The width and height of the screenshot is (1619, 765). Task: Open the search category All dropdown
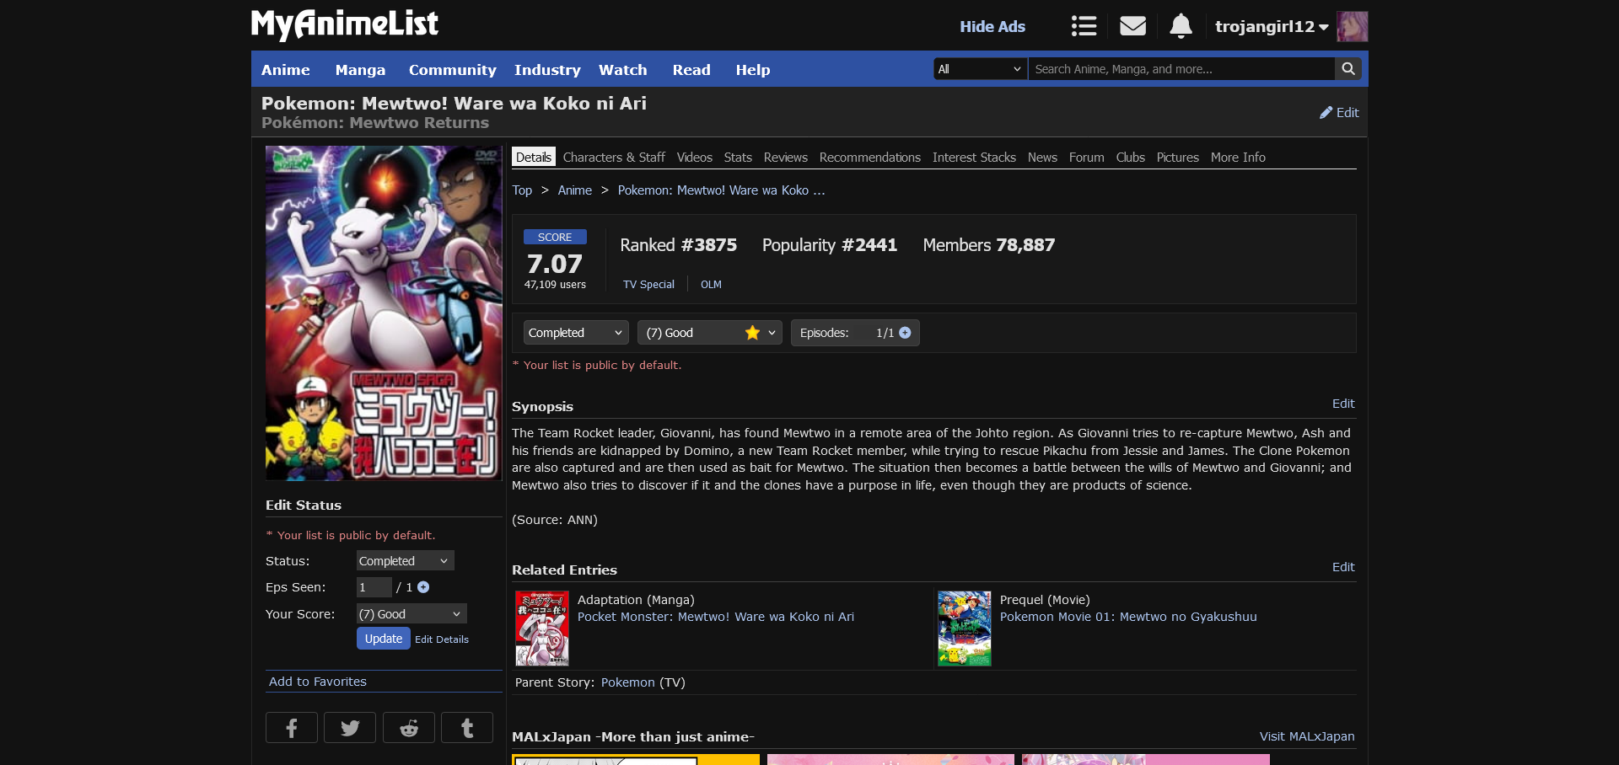981,69
